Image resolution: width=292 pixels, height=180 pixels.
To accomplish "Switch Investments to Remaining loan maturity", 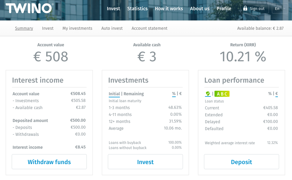I will coord(134,94).
